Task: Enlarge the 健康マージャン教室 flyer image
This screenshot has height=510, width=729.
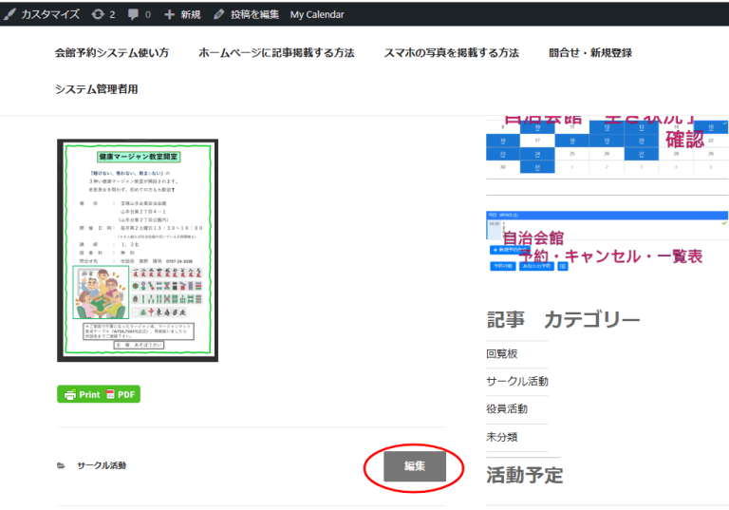Action: (138, 251)
